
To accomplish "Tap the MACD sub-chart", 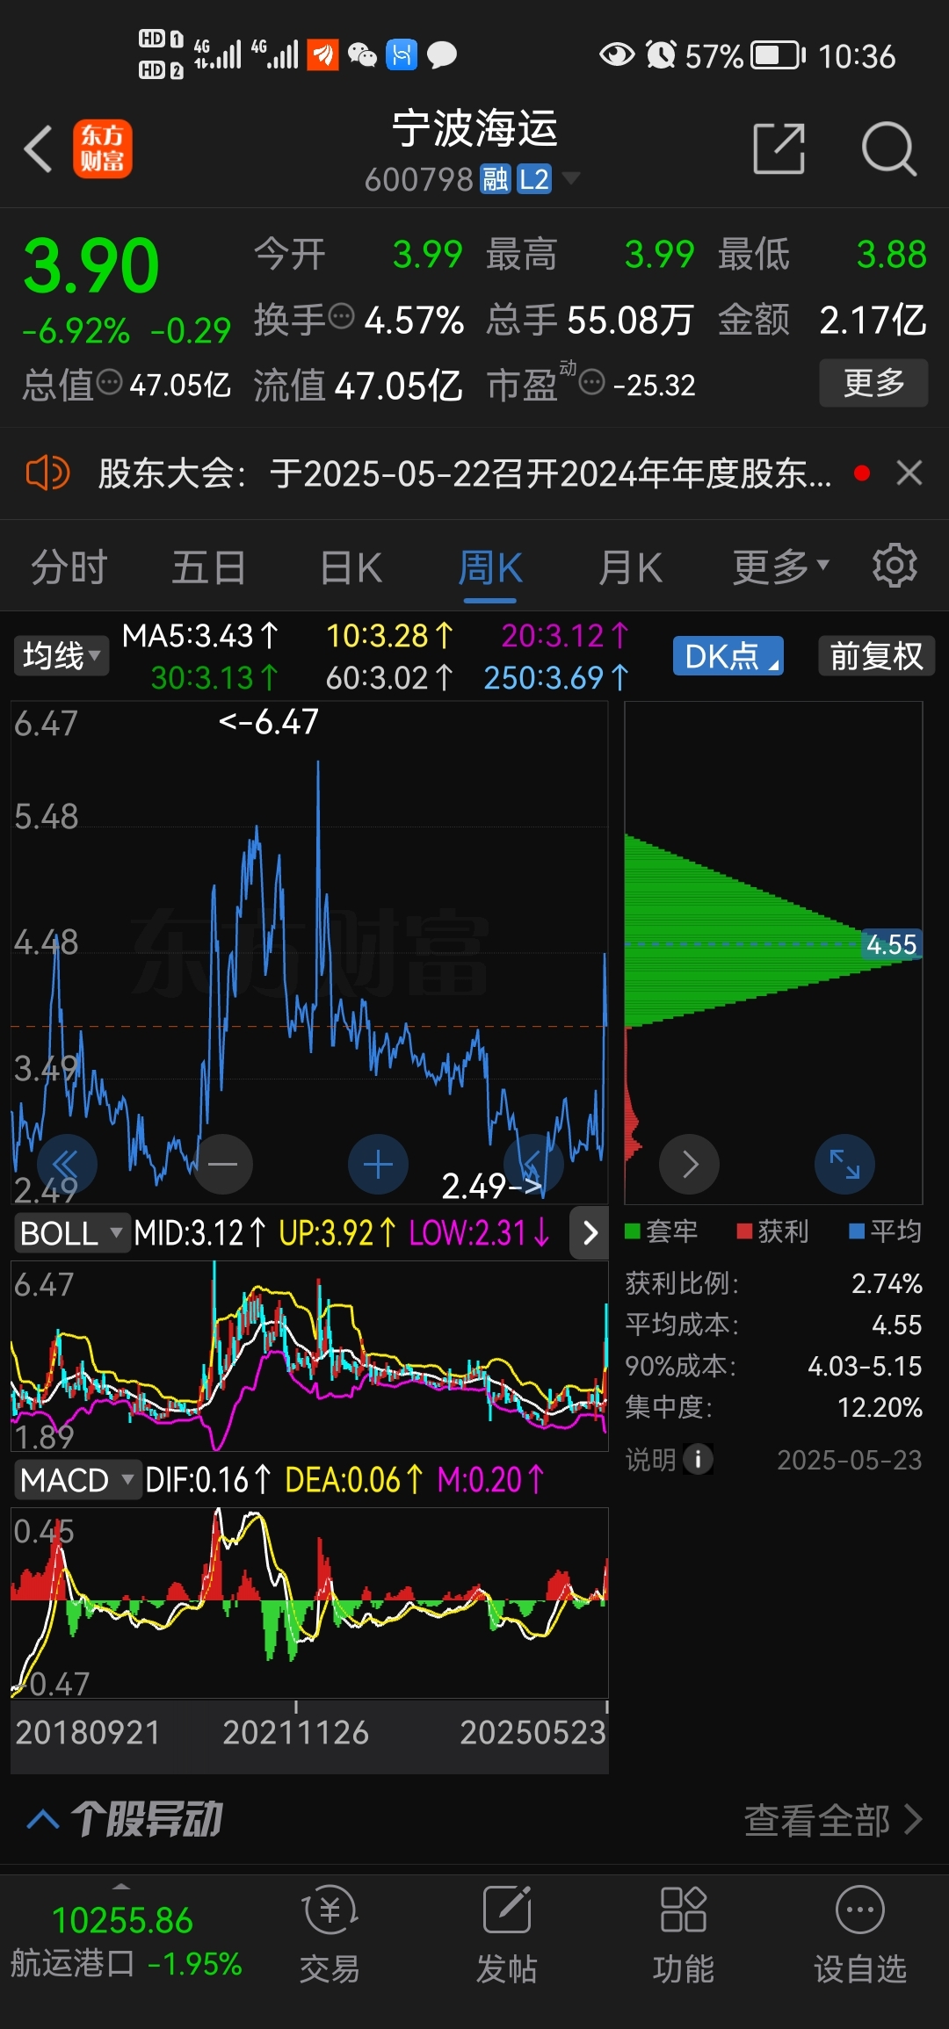I will [309, 1602].
